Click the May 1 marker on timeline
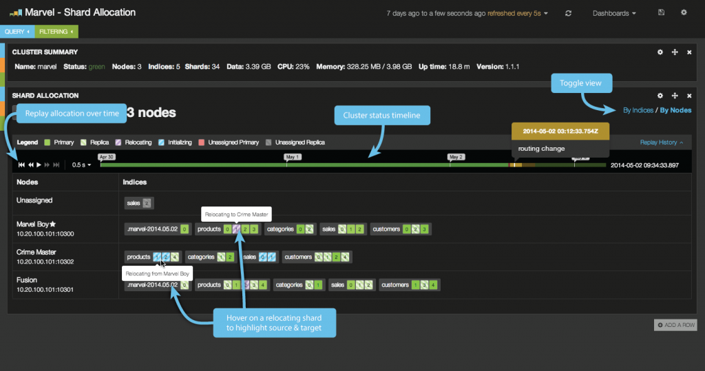The height and width of the screenshot is (371, 705). point(293,157)
